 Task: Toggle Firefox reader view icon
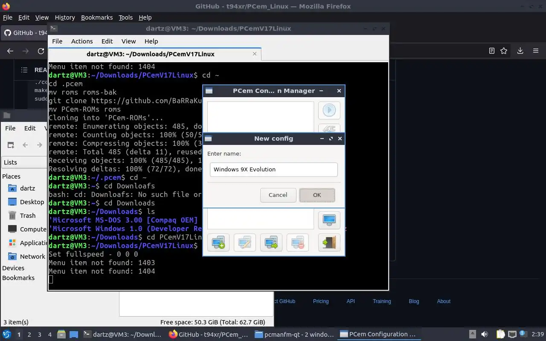coord(492,51)
